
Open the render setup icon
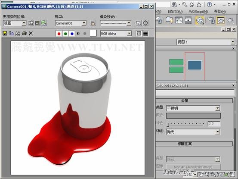pyautogui.click(x=139, y=23)
